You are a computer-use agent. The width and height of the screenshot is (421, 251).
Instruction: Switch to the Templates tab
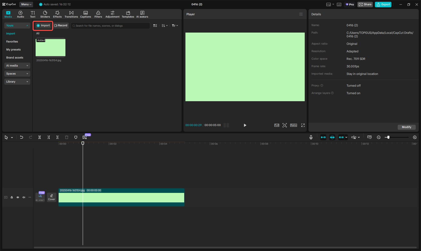[128, 14]
